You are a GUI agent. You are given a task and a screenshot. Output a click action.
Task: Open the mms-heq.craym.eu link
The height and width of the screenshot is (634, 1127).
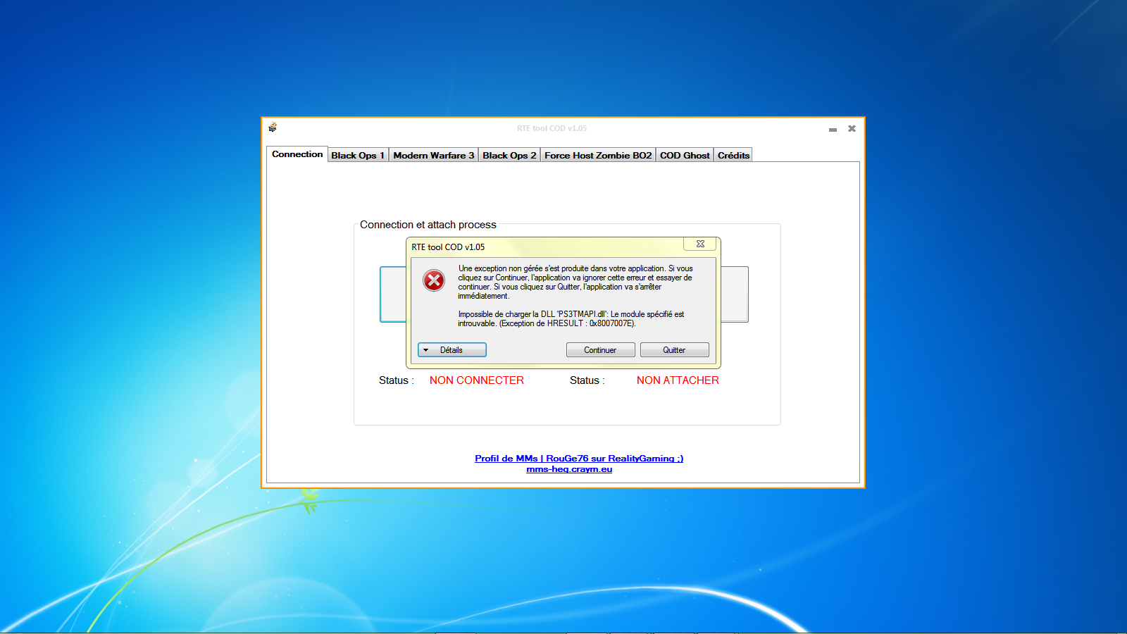(569, 469)
